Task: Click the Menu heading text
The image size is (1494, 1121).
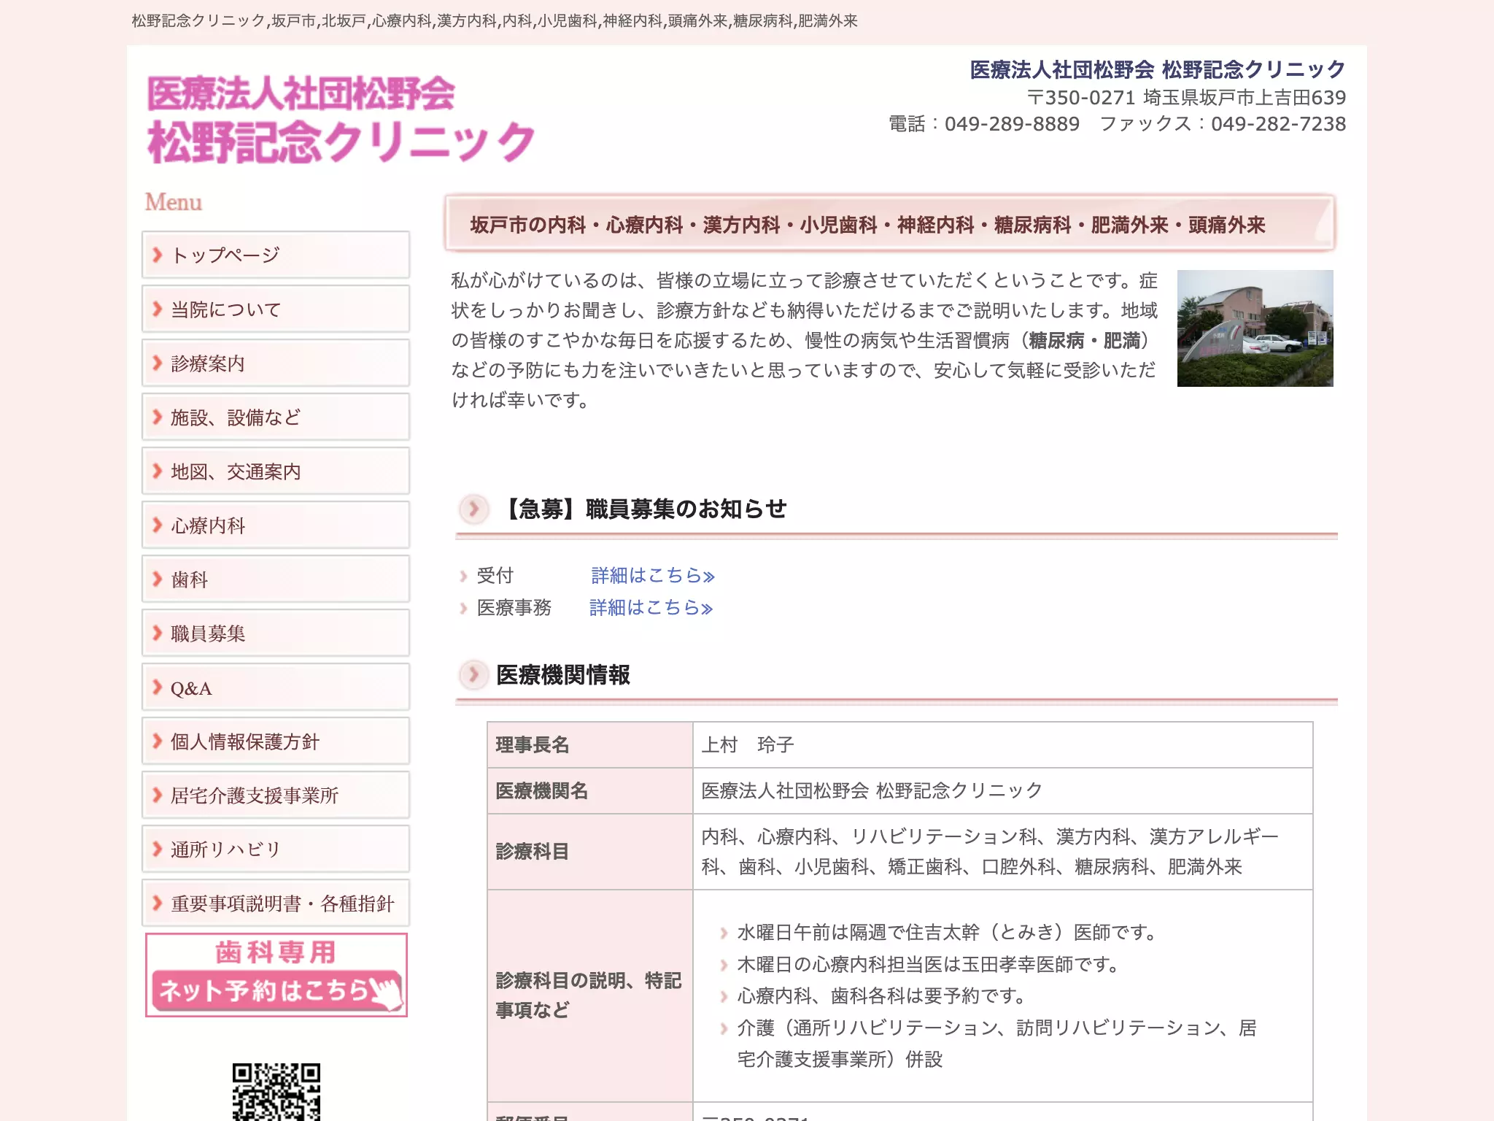Action: (x=174, y=202)
